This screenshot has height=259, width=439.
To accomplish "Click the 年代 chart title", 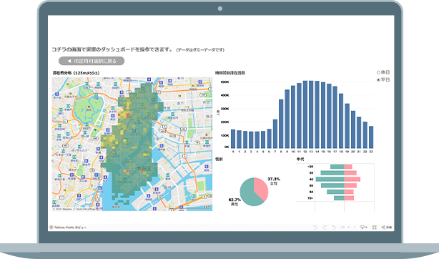I will [300, 160].
